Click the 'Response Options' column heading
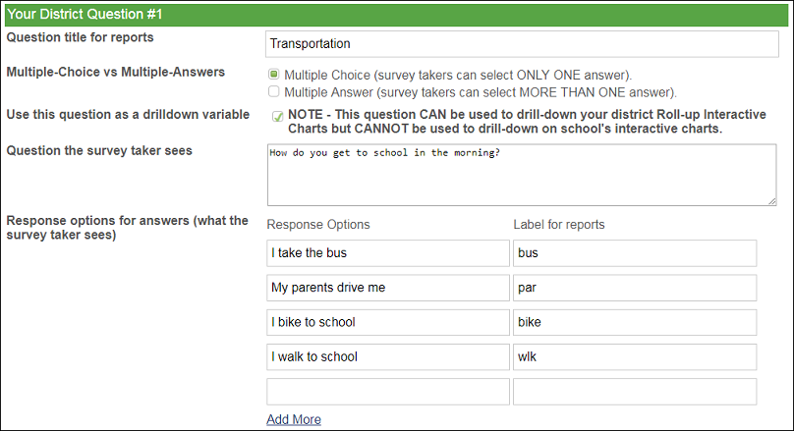The width and height of the screenshot is (794, 431). (x=318, y=225)
